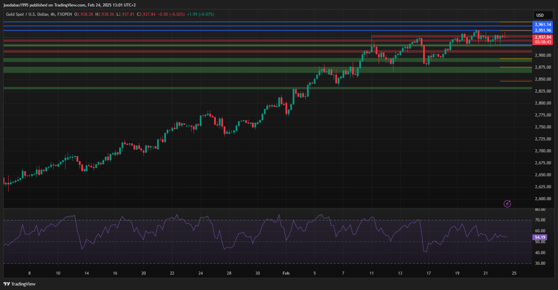Click the TradingView logo at bottom left
Screen dimensions: 558x290
(x=19, y=284)
